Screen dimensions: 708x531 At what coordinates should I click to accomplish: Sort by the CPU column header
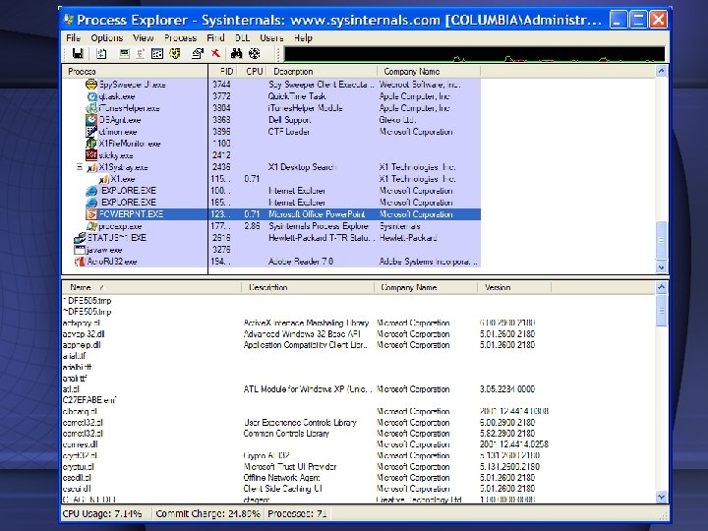pos(253,72)
